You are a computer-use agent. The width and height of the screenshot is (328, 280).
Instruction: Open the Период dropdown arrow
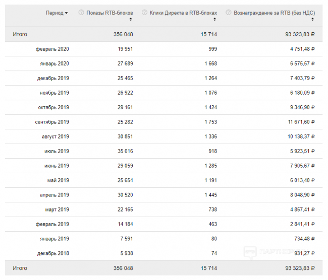pyautogui.click(x=67, y=13)
